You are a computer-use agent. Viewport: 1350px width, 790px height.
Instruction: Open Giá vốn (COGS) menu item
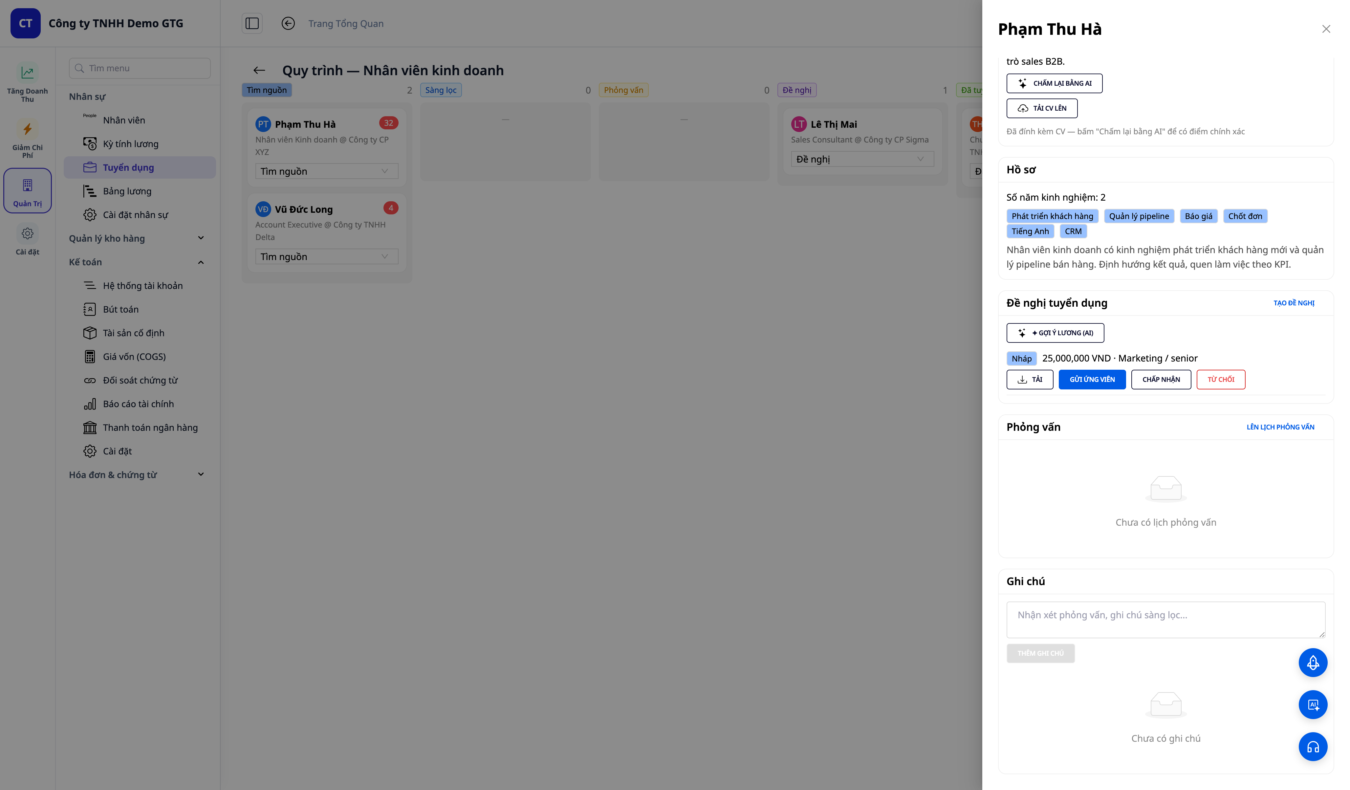point(139,356)
